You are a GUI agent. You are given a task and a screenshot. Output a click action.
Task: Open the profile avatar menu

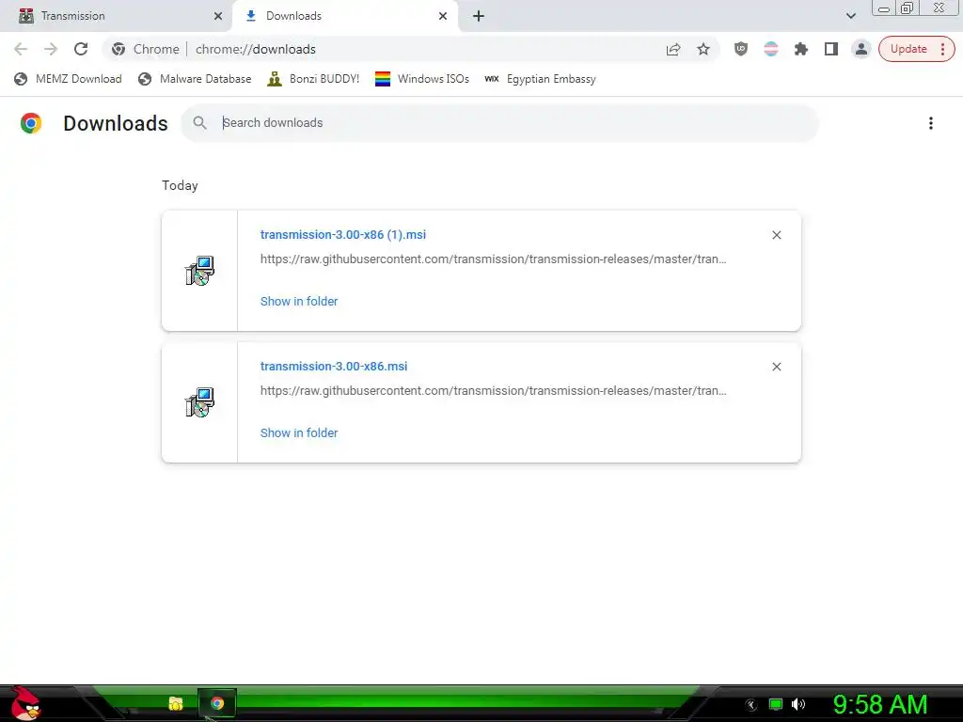pyautogui.click(x=861, y=49)
